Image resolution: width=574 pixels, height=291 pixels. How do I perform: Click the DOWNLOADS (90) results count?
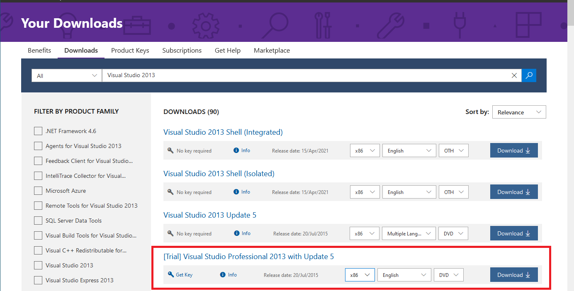pyautogui.click(x=191, y=112)
